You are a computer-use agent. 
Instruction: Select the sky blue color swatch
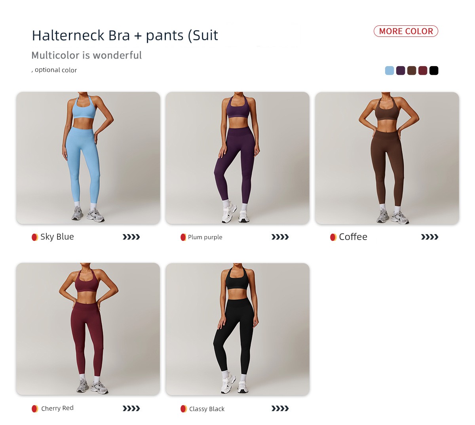coord(389,71)
